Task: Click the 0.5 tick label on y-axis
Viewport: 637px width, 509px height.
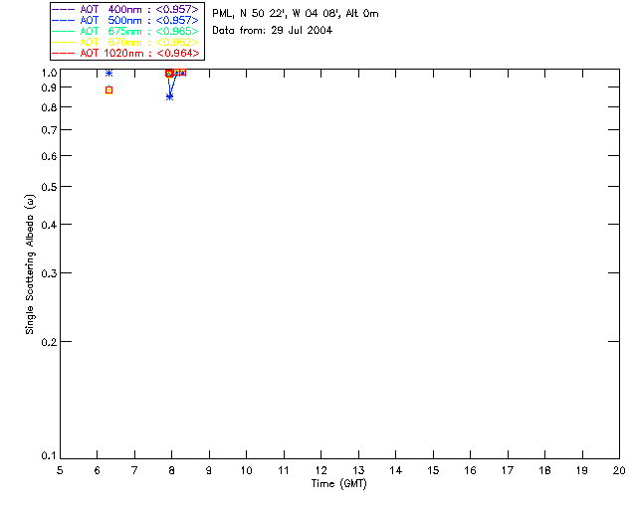Action: 48,187
